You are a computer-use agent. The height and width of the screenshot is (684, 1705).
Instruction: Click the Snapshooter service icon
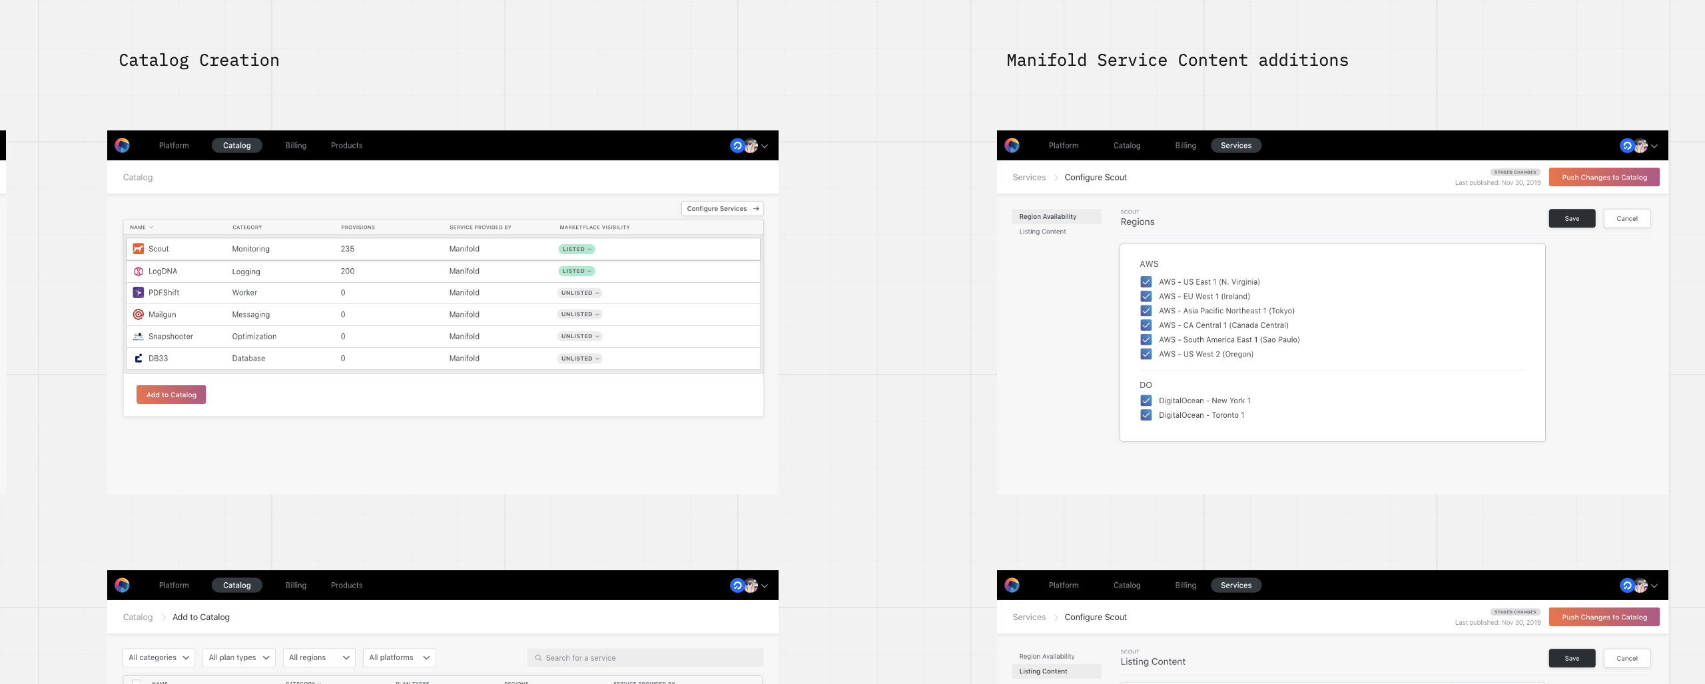coord(139,337)
